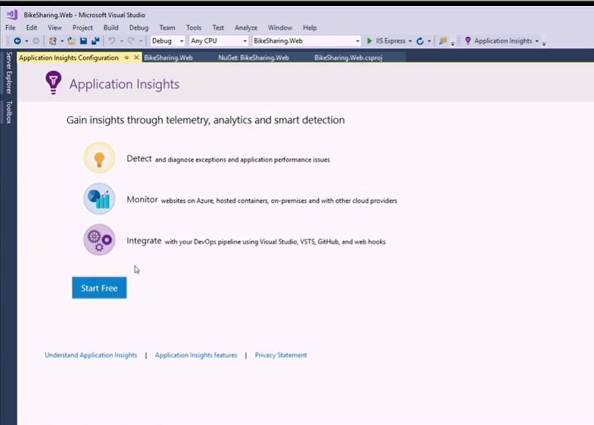Open the Window menu
The width and height of the screenshot is (594, 425).
point(280,28)
